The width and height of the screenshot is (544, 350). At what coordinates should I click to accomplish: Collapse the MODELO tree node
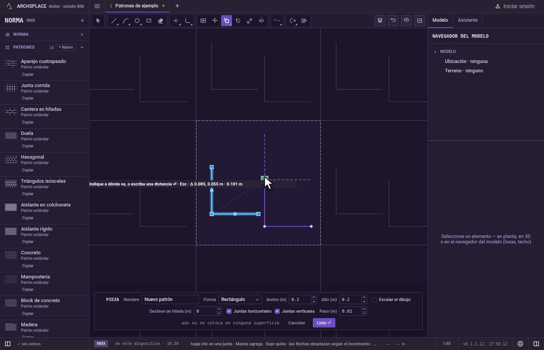[435, 52]
